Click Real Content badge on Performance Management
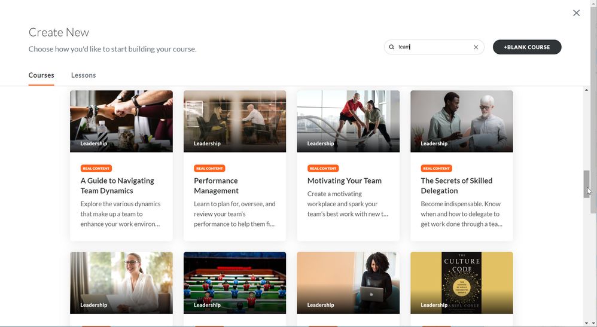The height and width of the screenshot is (327, 597). click(x=209, y=169)
